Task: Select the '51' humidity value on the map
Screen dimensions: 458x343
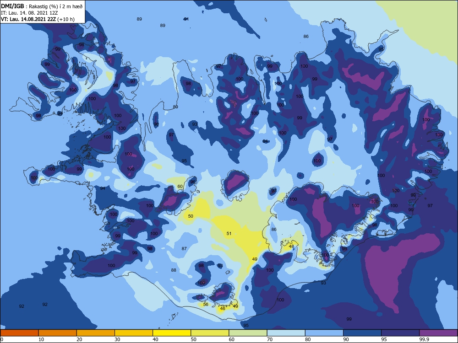Action: point(229,234)
